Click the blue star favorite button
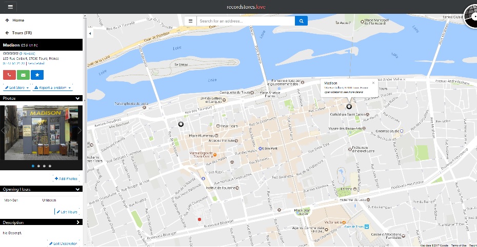Screen dimensions: 477x247 tap(37, 75)
